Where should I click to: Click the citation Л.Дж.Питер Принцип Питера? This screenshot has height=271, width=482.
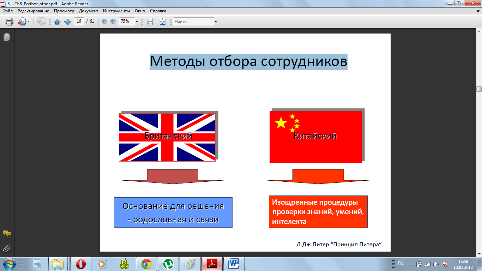(x=339, y=244)
